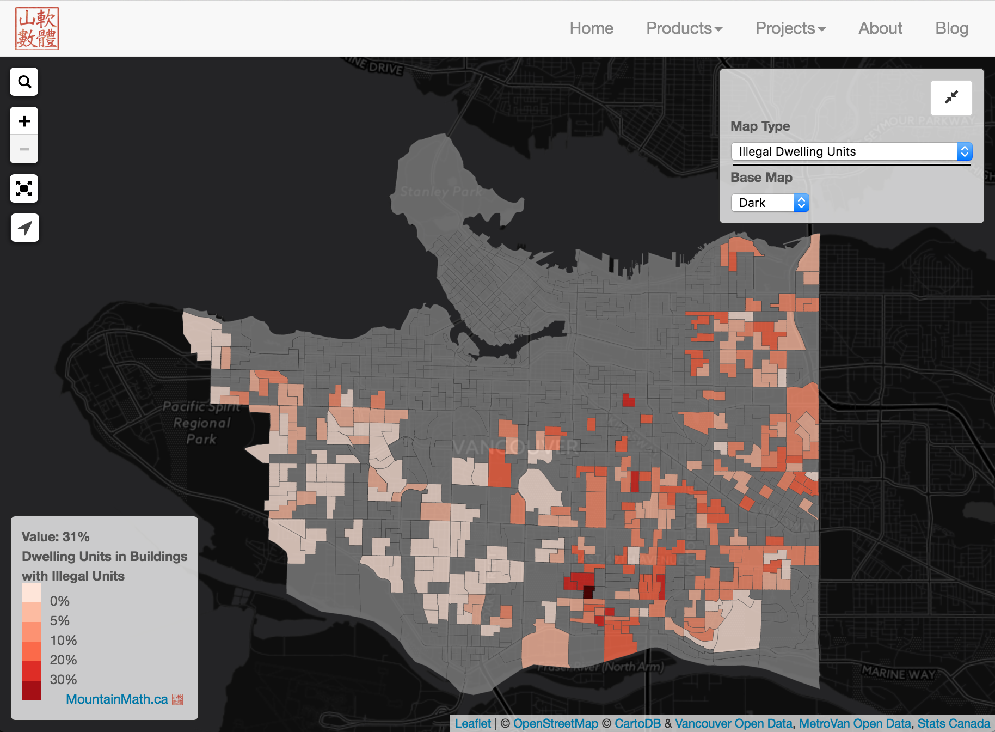Open the About page
The height and width of the screenshot is (732, 995).
pyautogui.click(x=880, y=28)
